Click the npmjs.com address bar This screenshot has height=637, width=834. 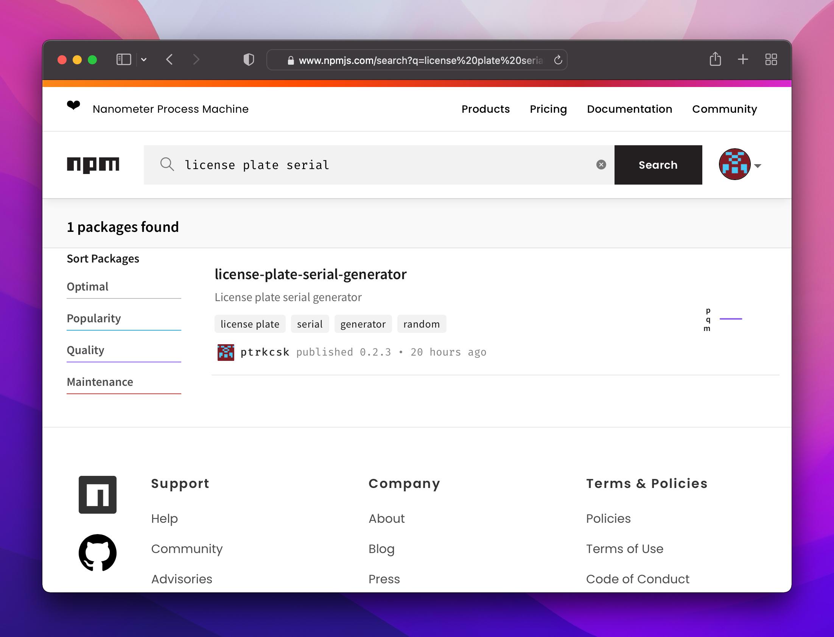point(417,60)
